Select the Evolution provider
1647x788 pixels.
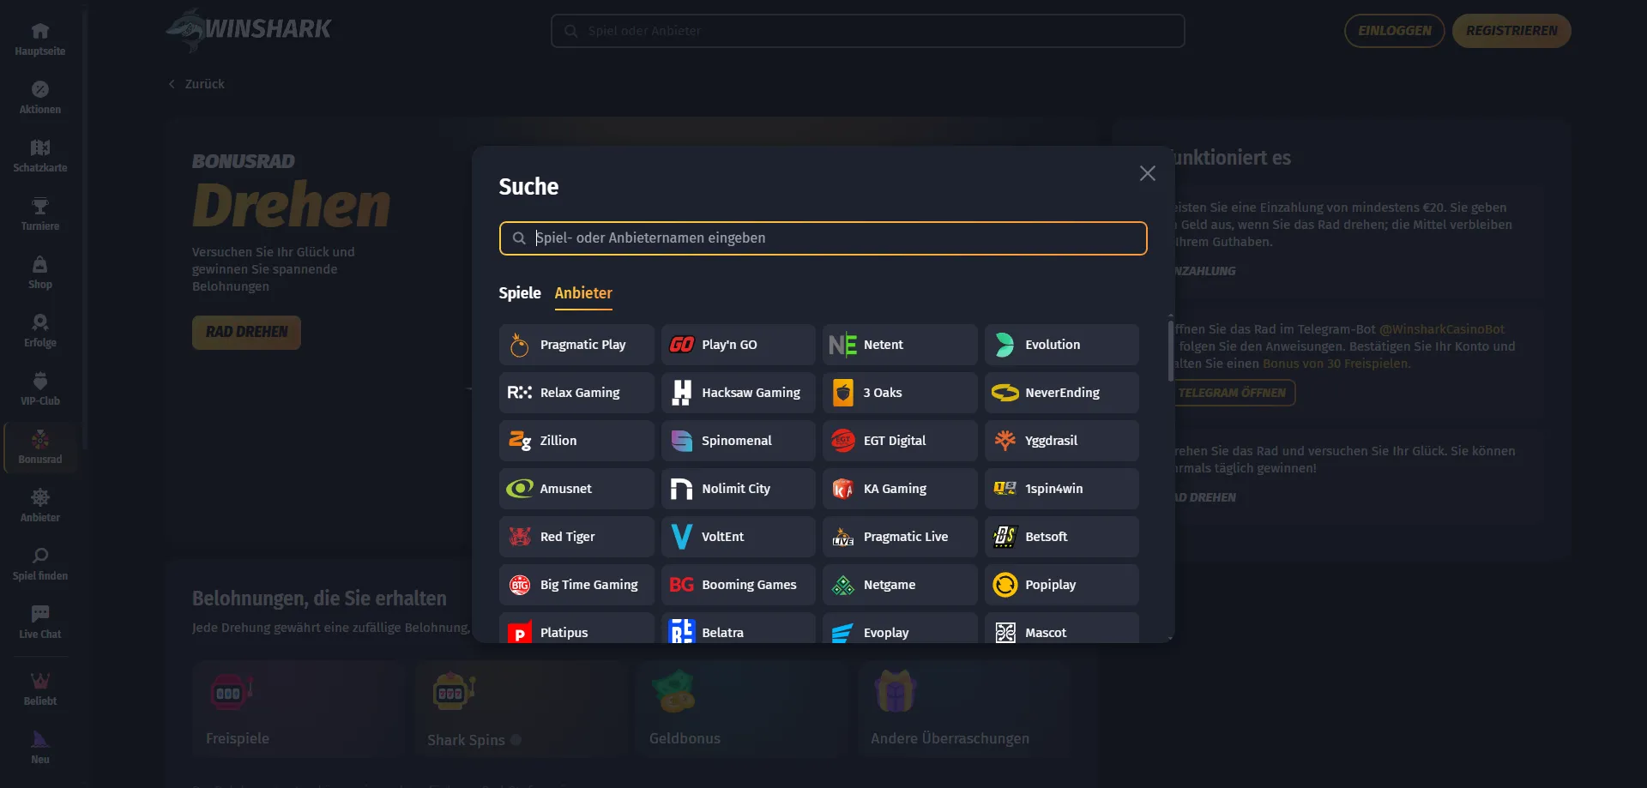pyautogui.click(x=1062, y=345)
